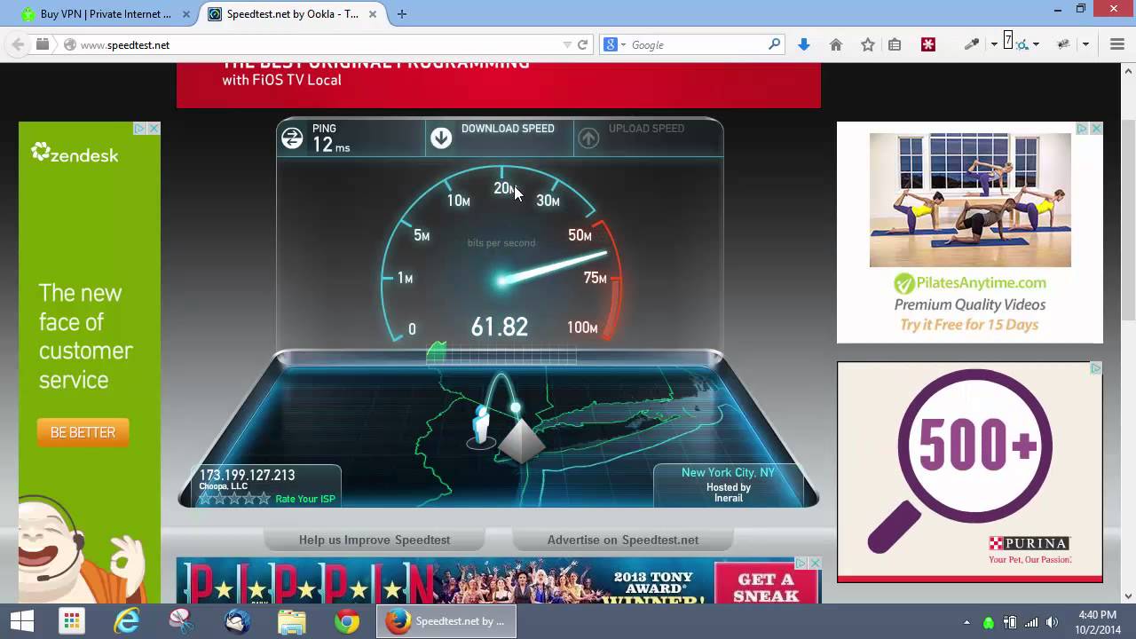Click the BE BETTER Zendesk button

coord(83,432)
